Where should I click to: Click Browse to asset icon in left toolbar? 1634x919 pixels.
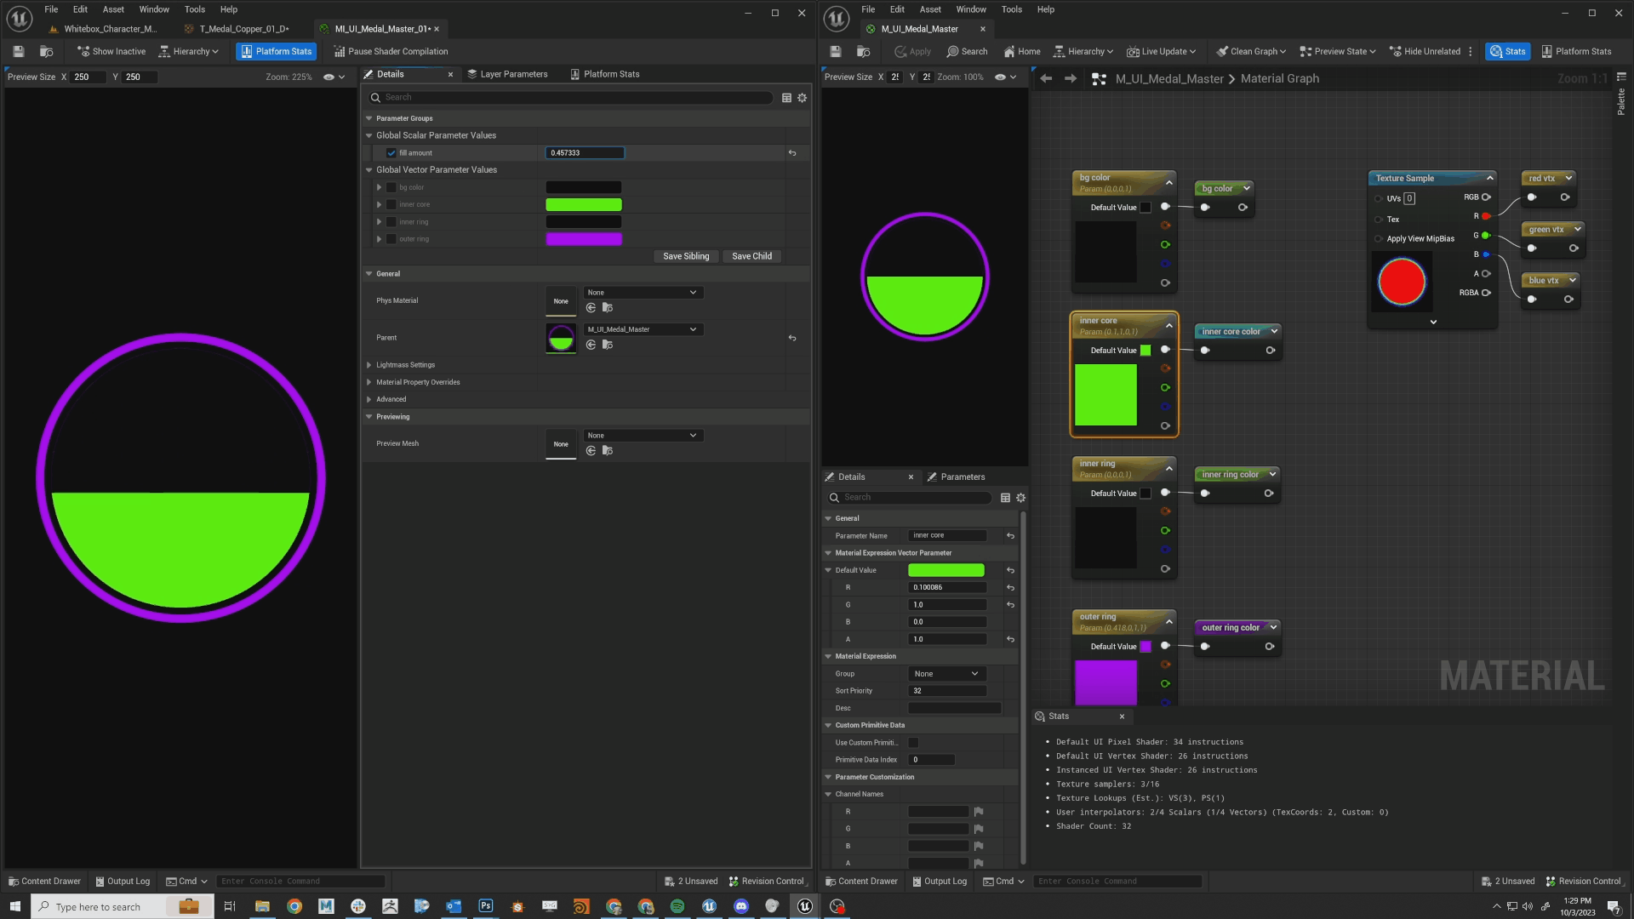(47, 51)
